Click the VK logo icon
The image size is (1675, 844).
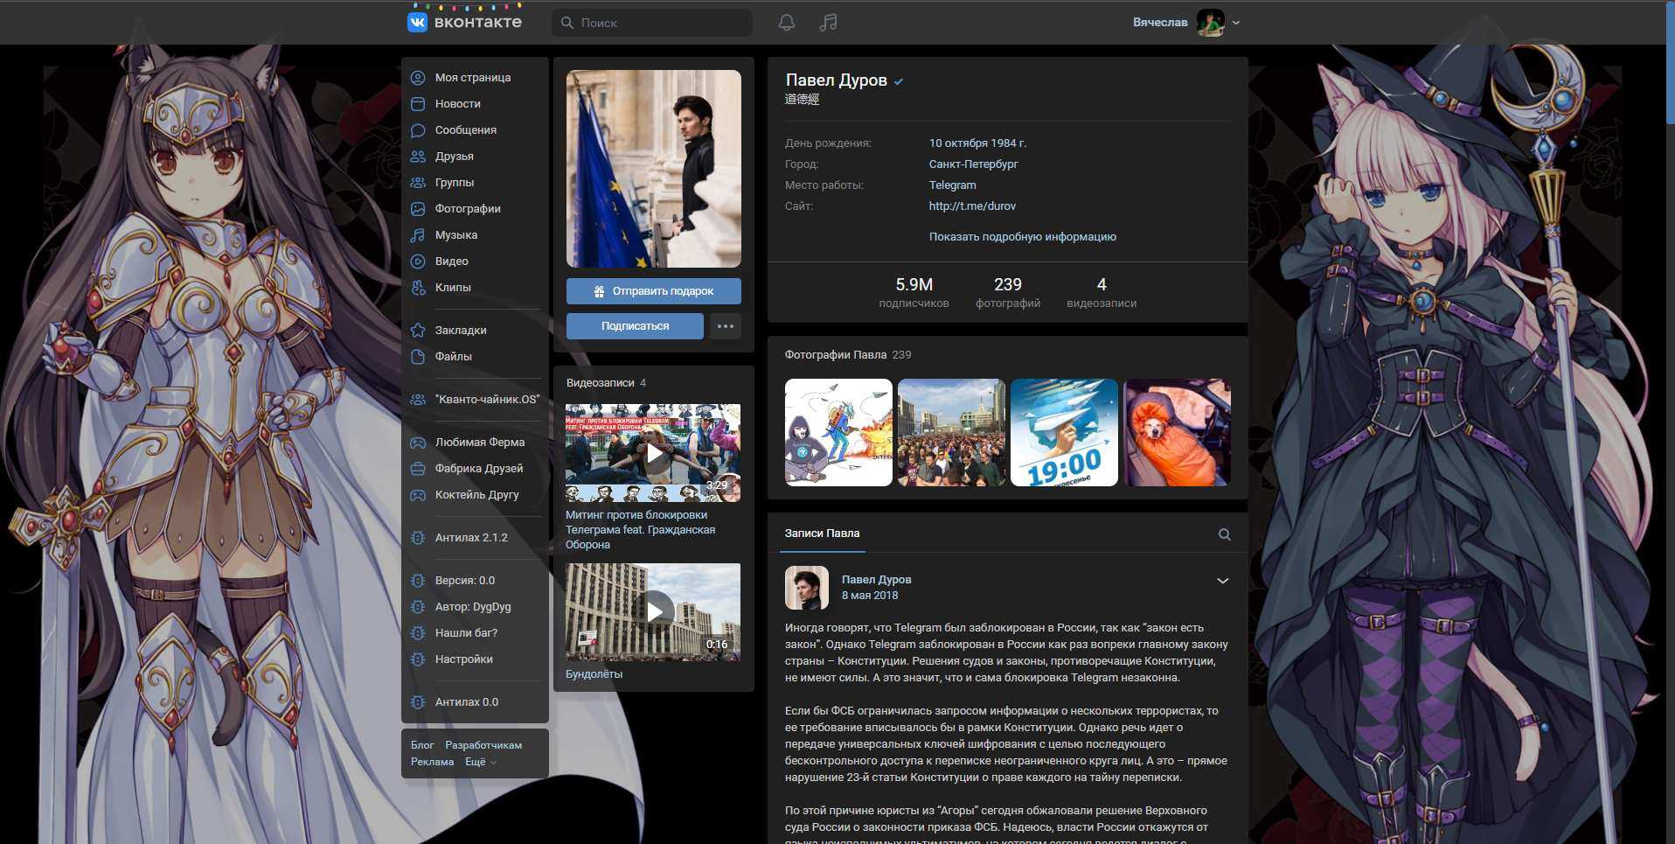418,23
